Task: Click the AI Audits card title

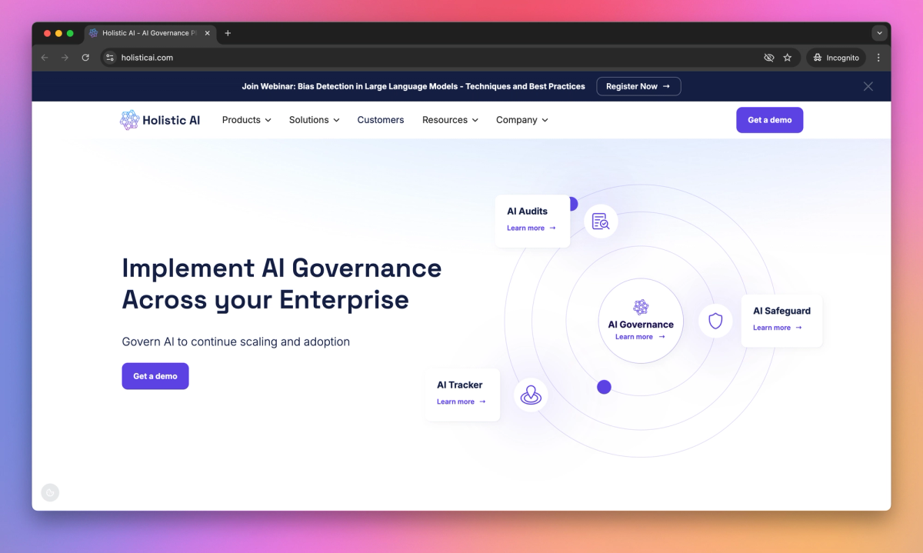Action: pyautogui.click(x=527, y=212)
